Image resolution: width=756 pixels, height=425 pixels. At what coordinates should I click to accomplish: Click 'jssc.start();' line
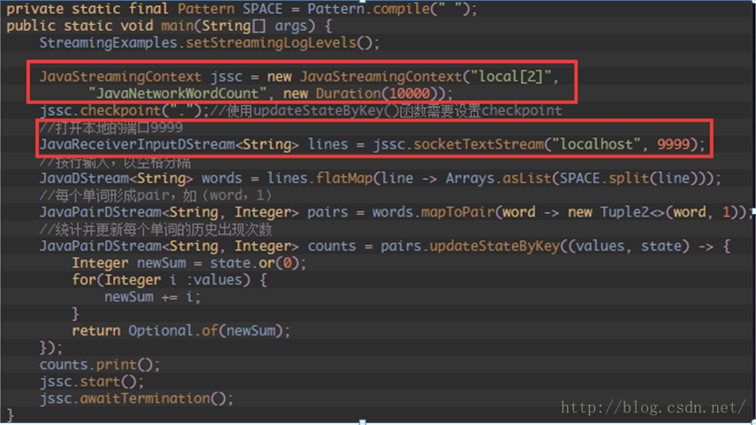pyautogui.click(x=92, y=382)
